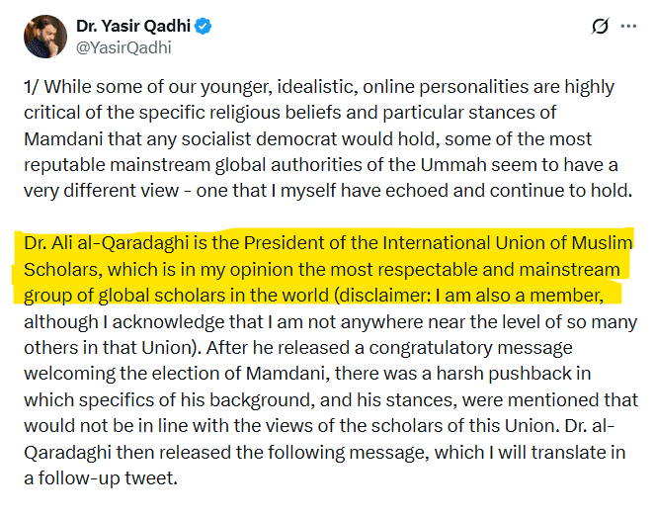This screenshot has width=655, height=518.
Task: Click the Dr. Yasir Qadhi display name
Action: click(133, 26)
